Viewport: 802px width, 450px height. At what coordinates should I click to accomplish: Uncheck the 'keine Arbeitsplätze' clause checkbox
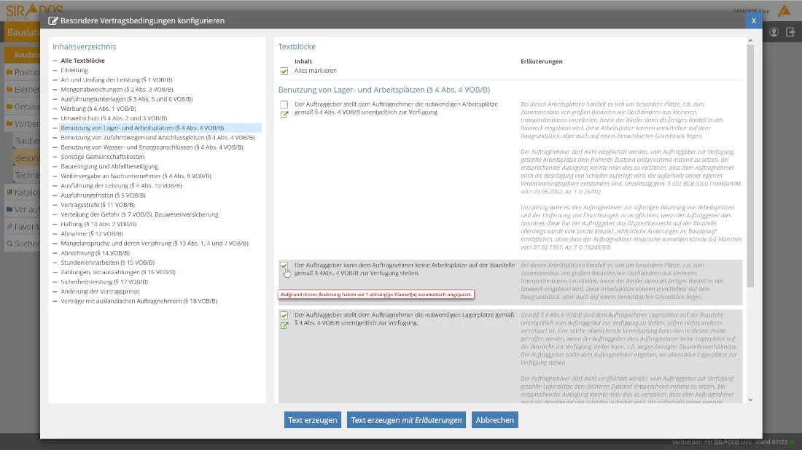click(284, 266)
